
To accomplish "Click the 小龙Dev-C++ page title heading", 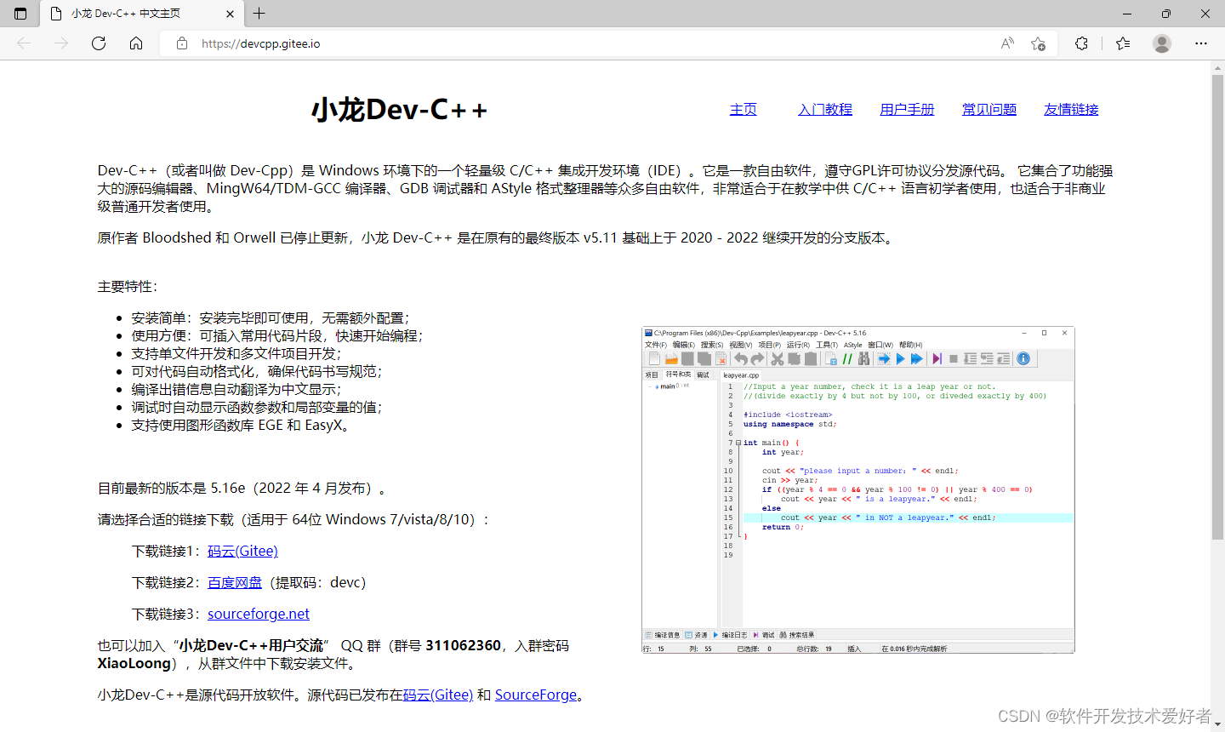I will click(399, 110).
